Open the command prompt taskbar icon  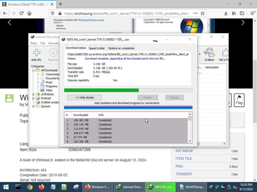[x=18, y=187]
